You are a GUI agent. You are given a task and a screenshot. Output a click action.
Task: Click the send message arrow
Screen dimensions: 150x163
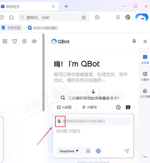point(127,151)
